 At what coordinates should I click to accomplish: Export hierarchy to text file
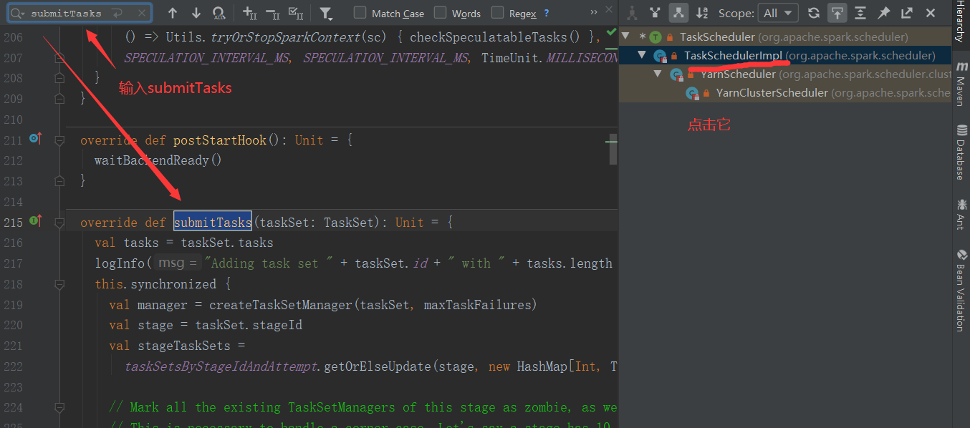click(907, 13)
